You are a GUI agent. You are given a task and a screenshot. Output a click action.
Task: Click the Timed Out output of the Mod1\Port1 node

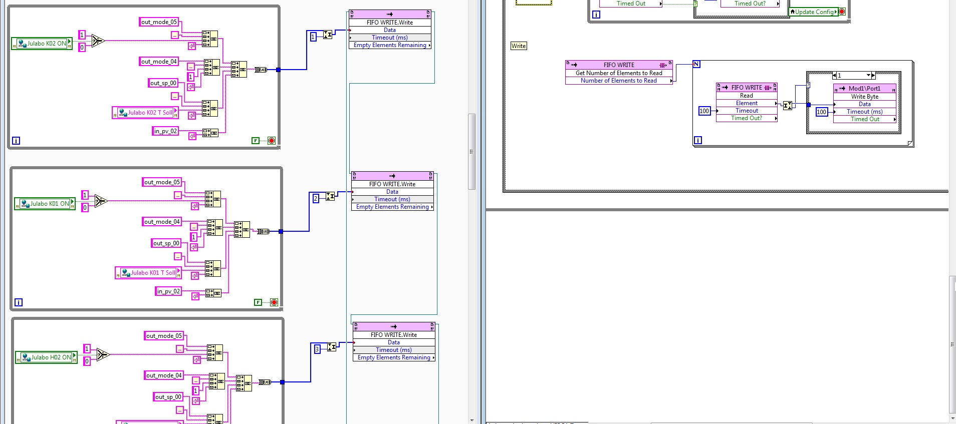point(865,119)
